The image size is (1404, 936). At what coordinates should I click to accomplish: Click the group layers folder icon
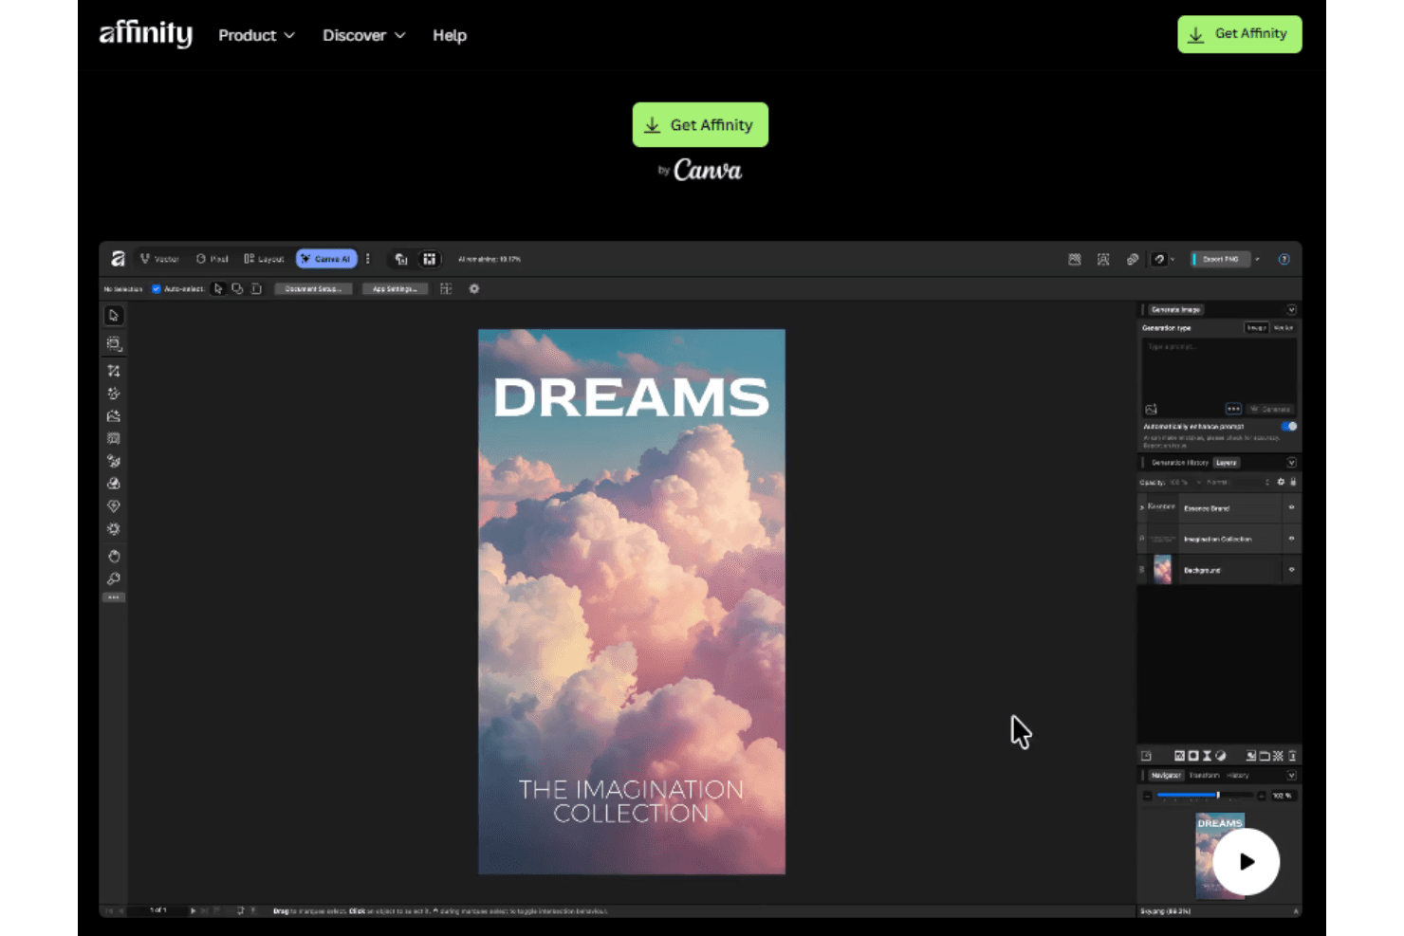tap(1265, 756)
